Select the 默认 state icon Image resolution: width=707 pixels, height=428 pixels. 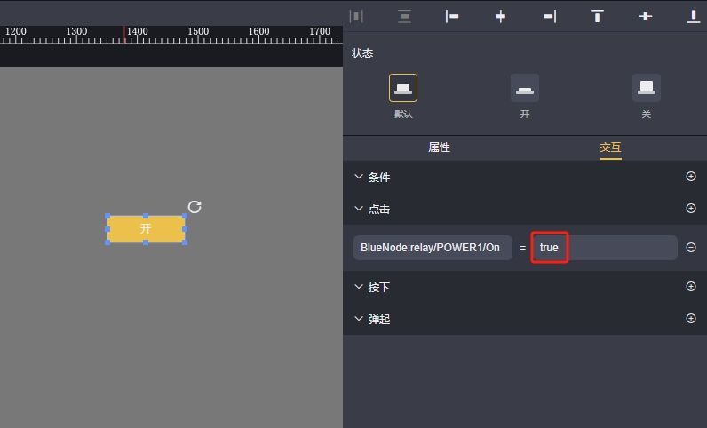(x=403, y=88)
